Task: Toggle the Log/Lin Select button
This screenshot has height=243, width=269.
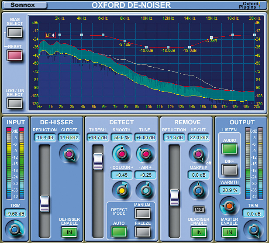Action: point(14,103)
